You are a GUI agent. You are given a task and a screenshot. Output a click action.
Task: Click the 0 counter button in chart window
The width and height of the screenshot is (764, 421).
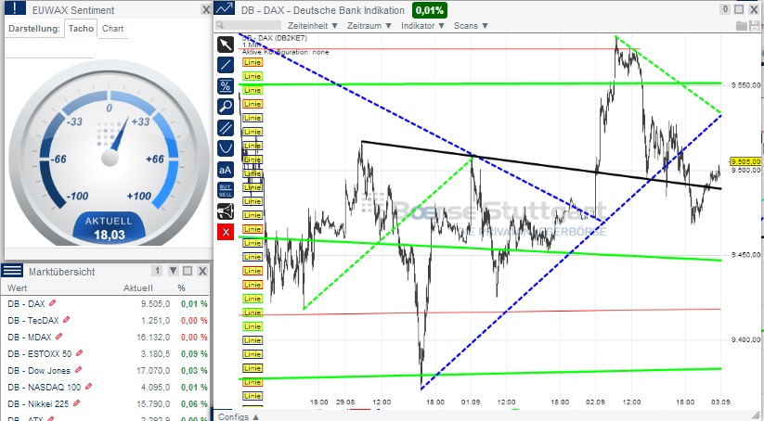click(x=725, y=9)
